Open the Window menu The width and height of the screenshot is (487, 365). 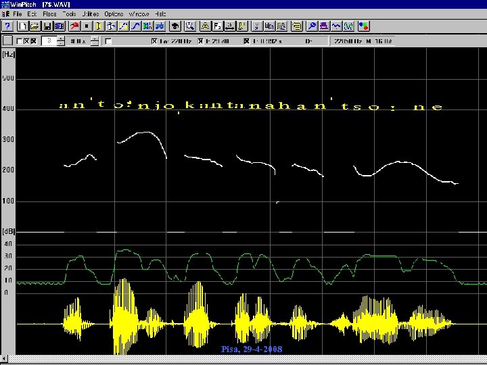139,14
